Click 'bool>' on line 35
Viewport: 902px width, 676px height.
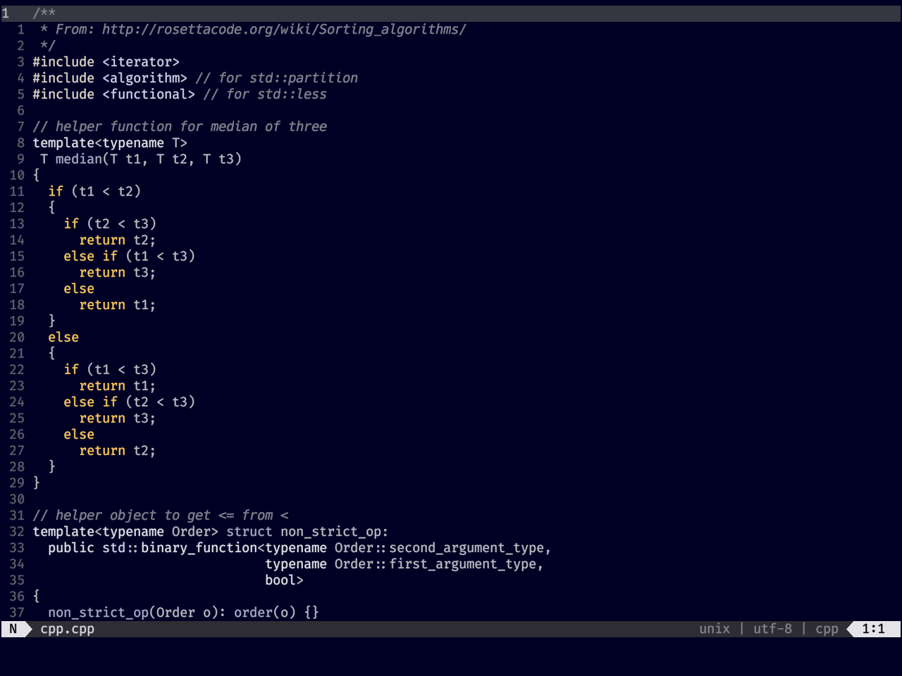[284, 580]
